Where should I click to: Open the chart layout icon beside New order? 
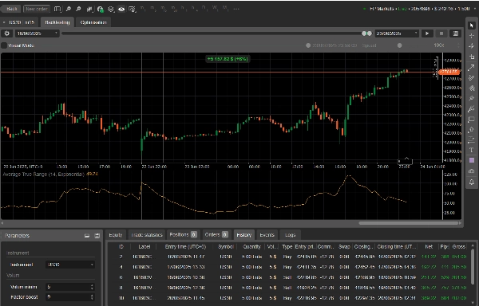click(x=57, y=9)
